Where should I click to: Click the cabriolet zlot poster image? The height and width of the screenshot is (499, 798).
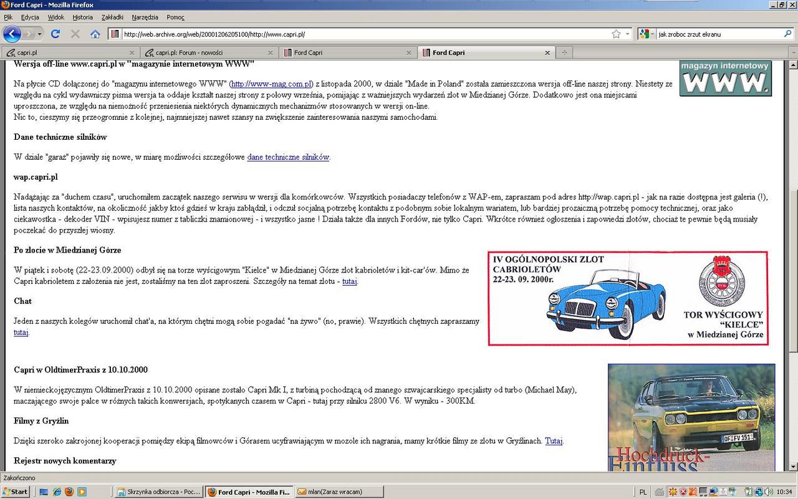click(x=628, y=298)
